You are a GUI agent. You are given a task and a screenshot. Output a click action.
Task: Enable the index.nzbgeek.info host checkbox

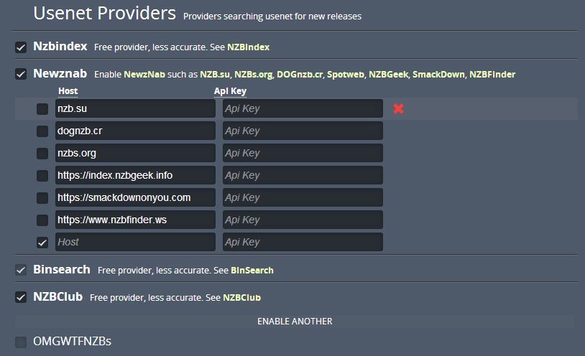tap(42, 176)
